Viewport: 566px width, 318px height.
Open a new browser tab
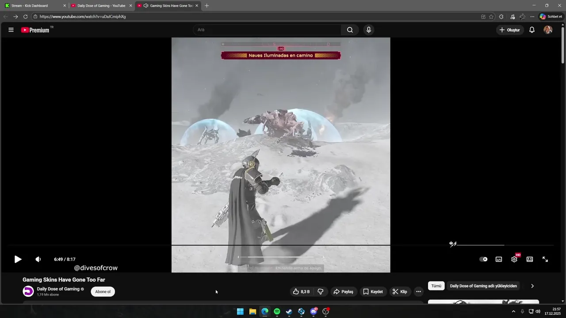click(x=207, y=6)
